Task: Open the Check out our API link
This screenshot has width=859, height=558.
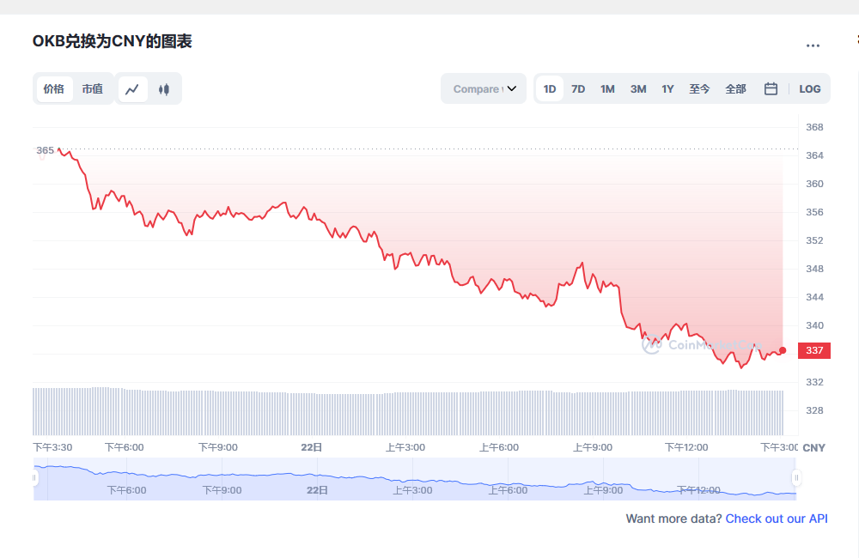Action: pyautogui.click(x=777, y=519)
